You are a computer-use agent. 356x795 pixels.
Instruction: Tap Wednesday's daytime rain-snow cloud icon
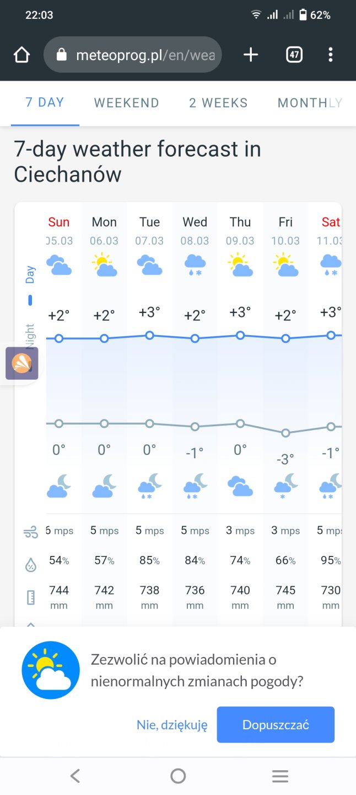195,265
